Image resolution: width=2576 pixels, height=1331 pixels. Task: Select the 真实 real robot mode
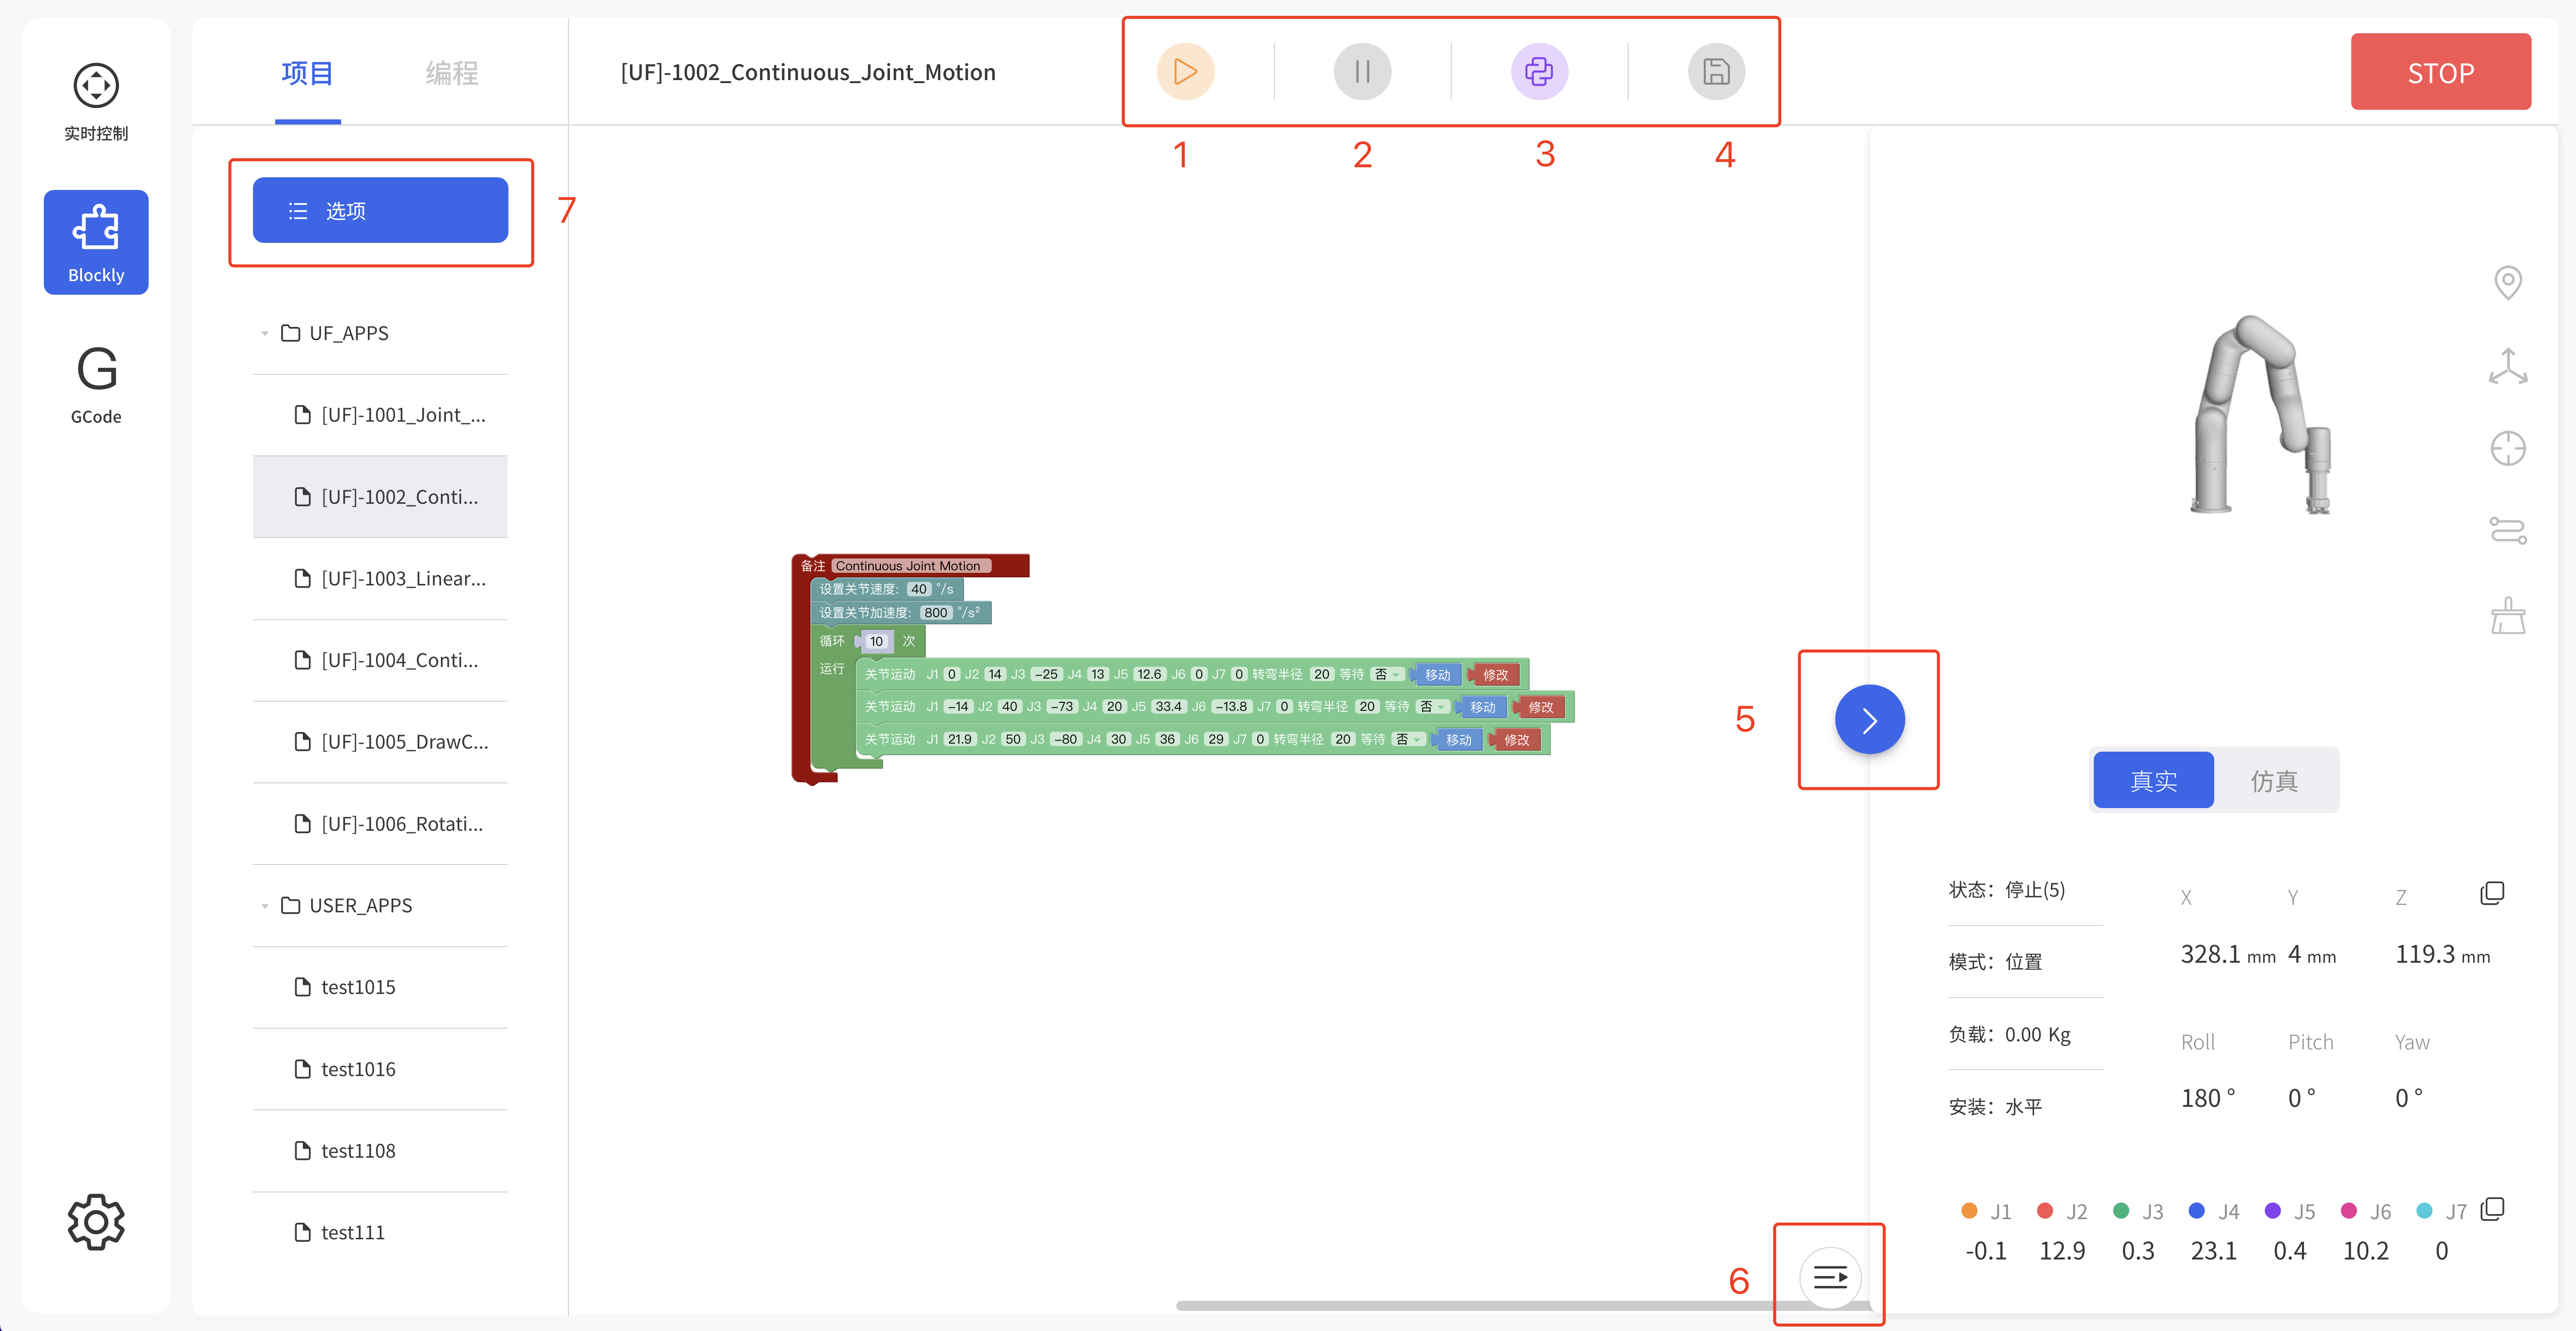[x=2153, y=781]
